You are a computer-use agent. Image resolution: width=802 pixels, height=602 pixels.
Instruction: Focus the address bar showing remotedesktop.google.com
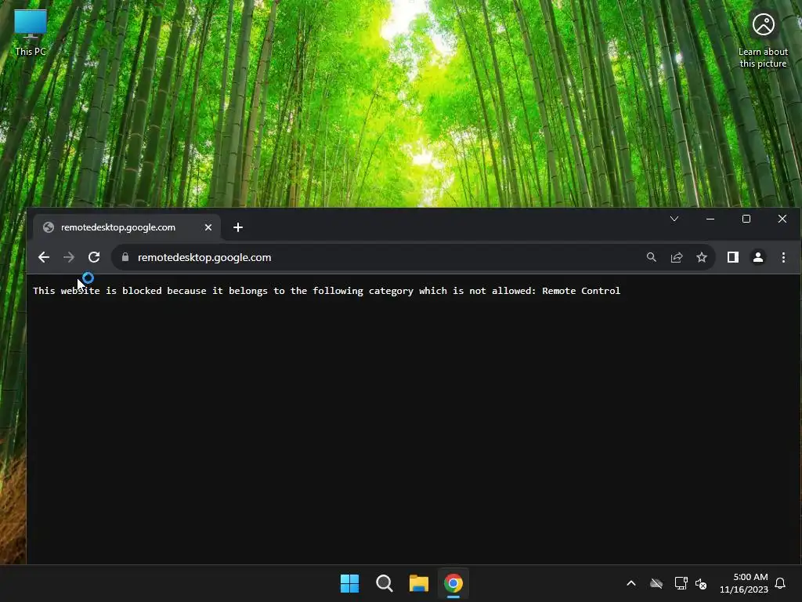[x=378, y=257]
